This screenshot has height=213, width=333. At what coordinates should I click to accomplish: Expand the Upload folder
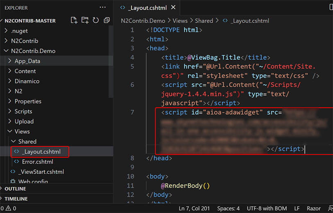10,121
